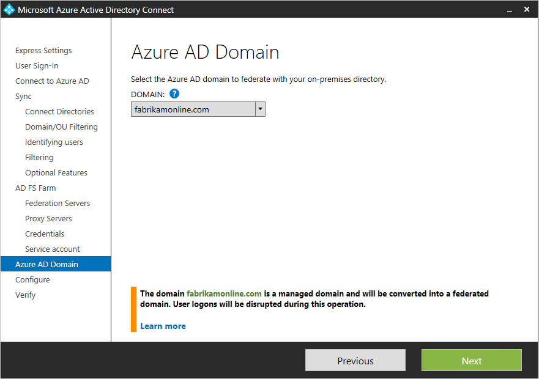Image resolution: width=539 pixels, height=379 pixels.
Task: Click the DOMAIN help question mark icon
Action: point(174,94)
